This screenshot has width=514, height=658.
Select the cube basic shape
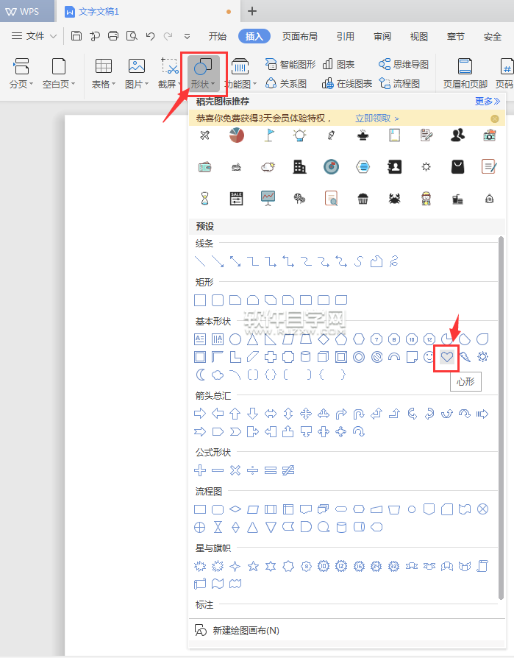tap(324, 357)
